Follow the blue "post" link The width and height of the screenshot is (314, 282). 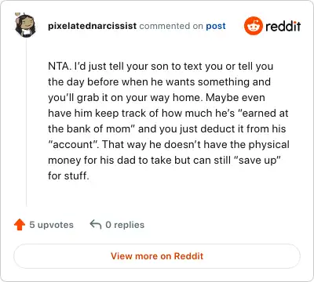point(216,26)
